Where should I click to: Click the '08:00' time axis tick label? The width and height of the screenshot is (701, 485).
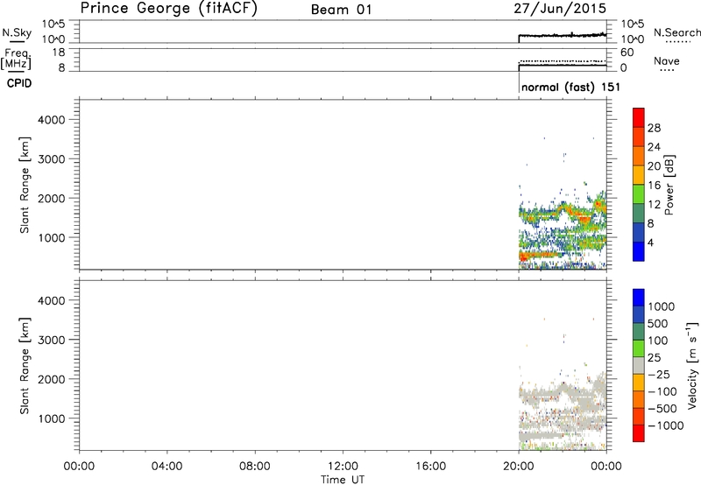tap(255, 467)
